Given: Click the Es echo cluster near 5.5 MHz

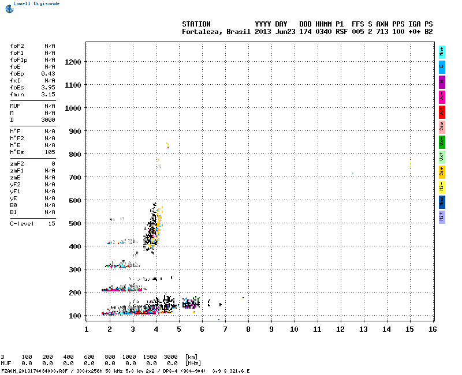Looking at the screenshot, I should coord(191,303).
